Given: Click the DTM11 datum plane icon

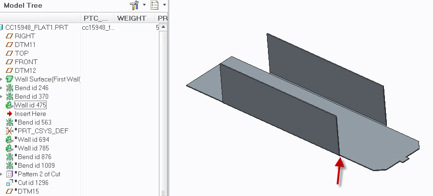Looking at the screenshot, I should click(10, 45).
